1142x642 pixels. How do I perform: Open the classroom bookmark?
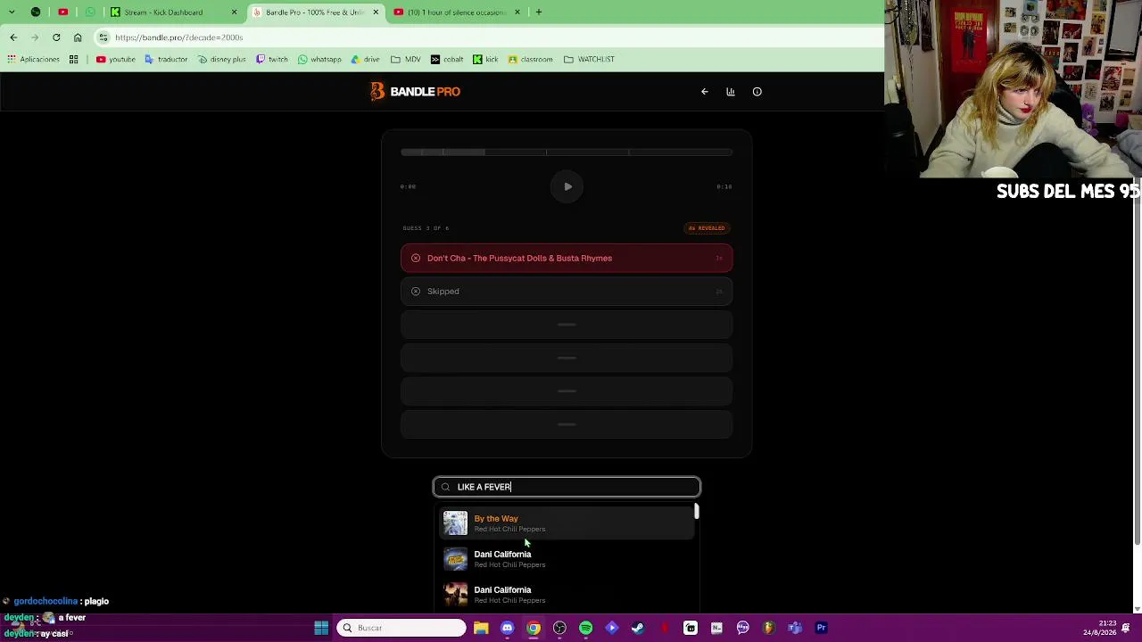coord(531,60)
